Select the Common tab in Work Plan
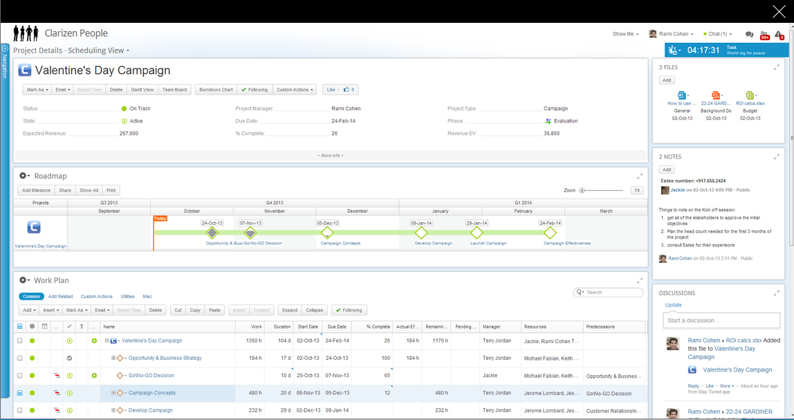 pyautogui.click(x=31, y=296)
